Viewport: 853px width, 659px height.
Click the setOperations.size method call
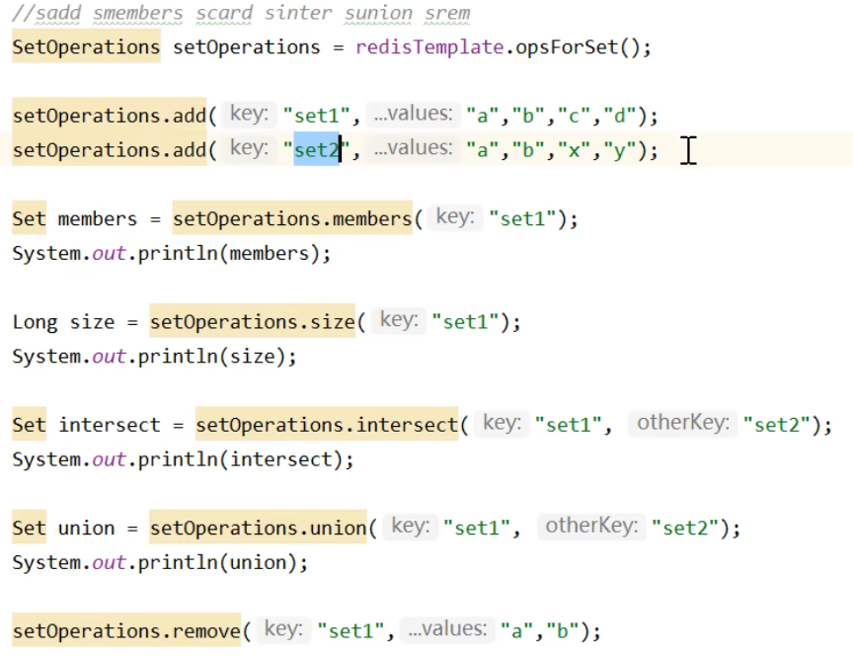point(252,321)
